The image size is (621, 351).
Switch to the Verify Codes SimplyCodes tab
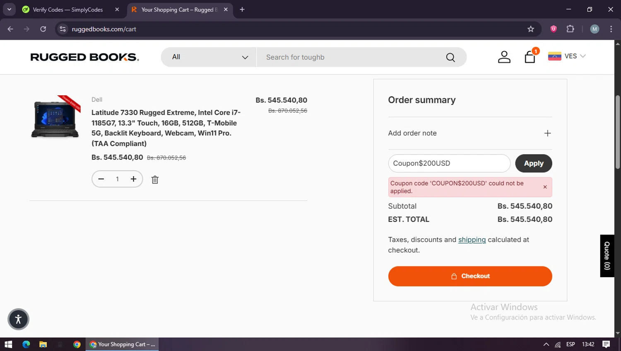(x=68, y=10)
